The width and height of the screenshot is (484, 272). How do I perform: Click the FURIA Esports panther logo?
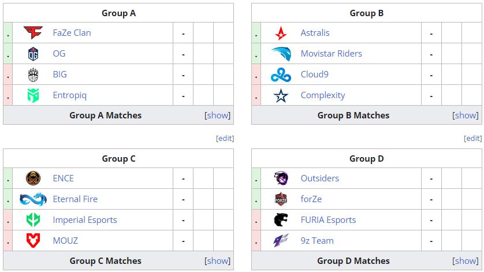[x=281, y=220]
